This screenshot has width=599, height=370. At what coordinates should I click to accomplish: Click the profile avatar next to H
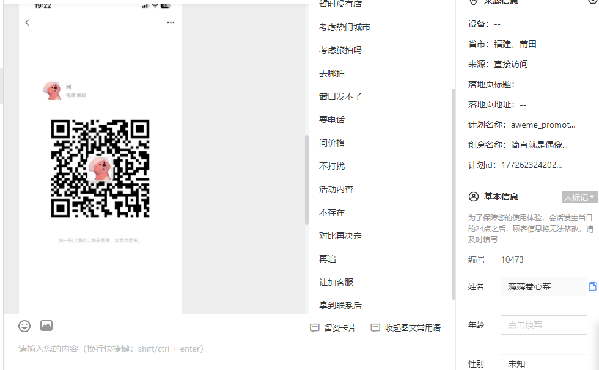pyautogui.click(x=53, y=90)
